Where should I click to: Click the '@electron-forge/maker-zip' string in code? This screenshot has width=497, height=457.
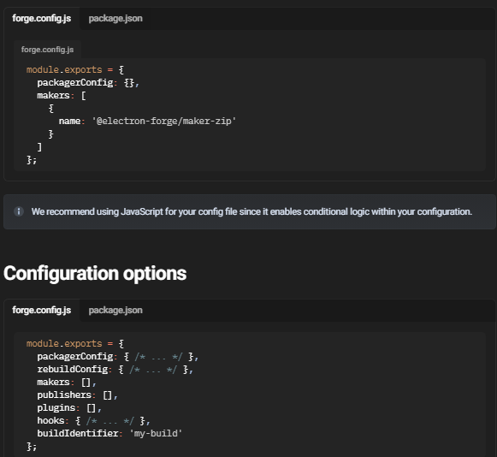(x=164, y=122)
